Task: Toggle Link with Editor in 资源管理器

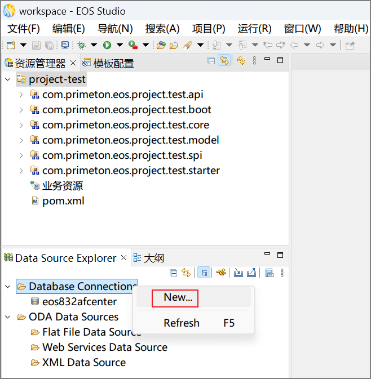Action: [224, 61]
